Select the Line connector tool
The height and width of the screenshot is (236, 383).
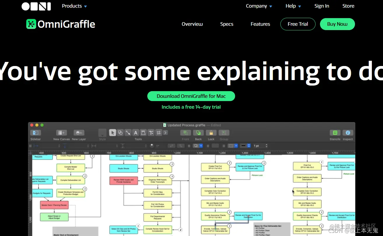coord(128,133)
